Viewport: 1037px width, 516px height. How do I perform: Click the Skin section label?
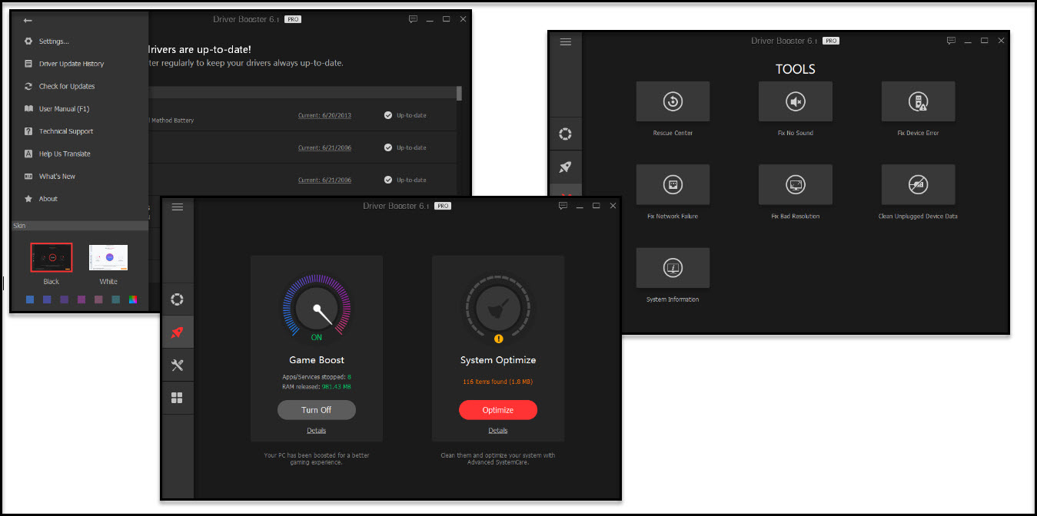click(x=20, y=226)
